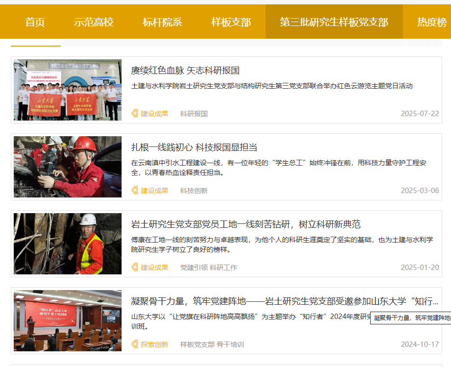
Task: Click tag icon in 扎根一线践初心 article
Action: coord(135,191)
